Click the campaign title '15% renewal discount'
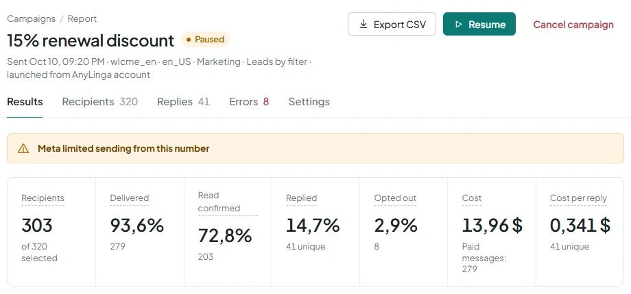Viewport: 631px width, 294px height. click(91, 40)
